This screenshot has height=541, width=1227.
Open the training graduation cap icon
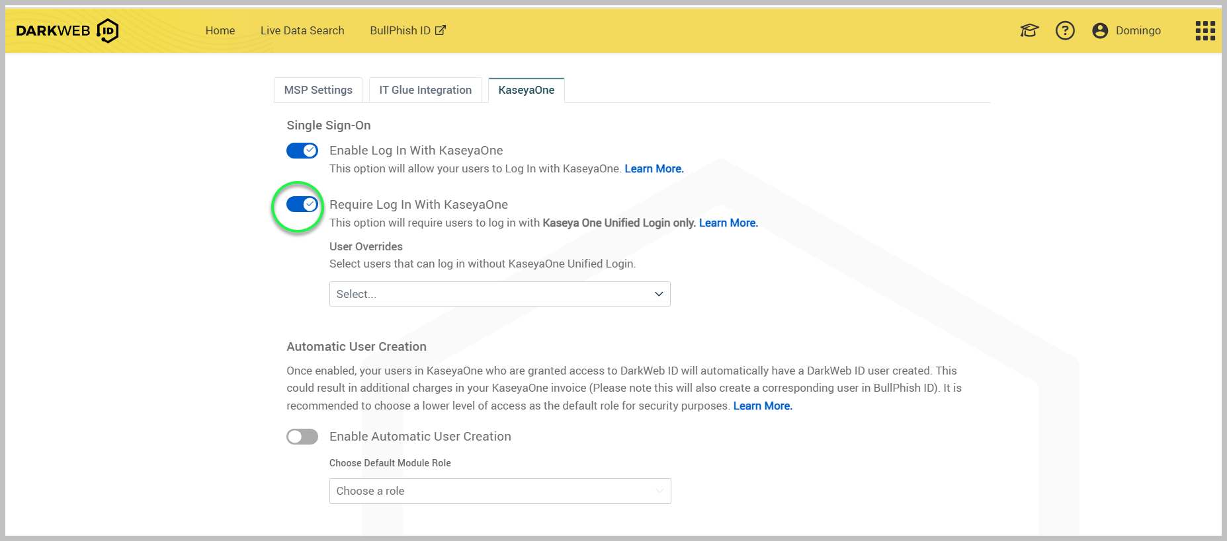point(1029,30)
